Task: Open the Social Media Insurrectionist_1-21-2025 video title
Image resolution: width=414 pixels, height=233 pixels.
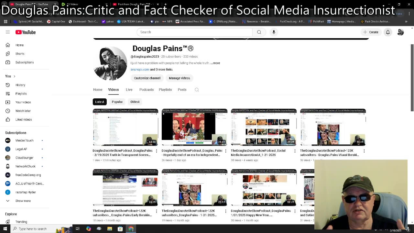Action: 258,153
